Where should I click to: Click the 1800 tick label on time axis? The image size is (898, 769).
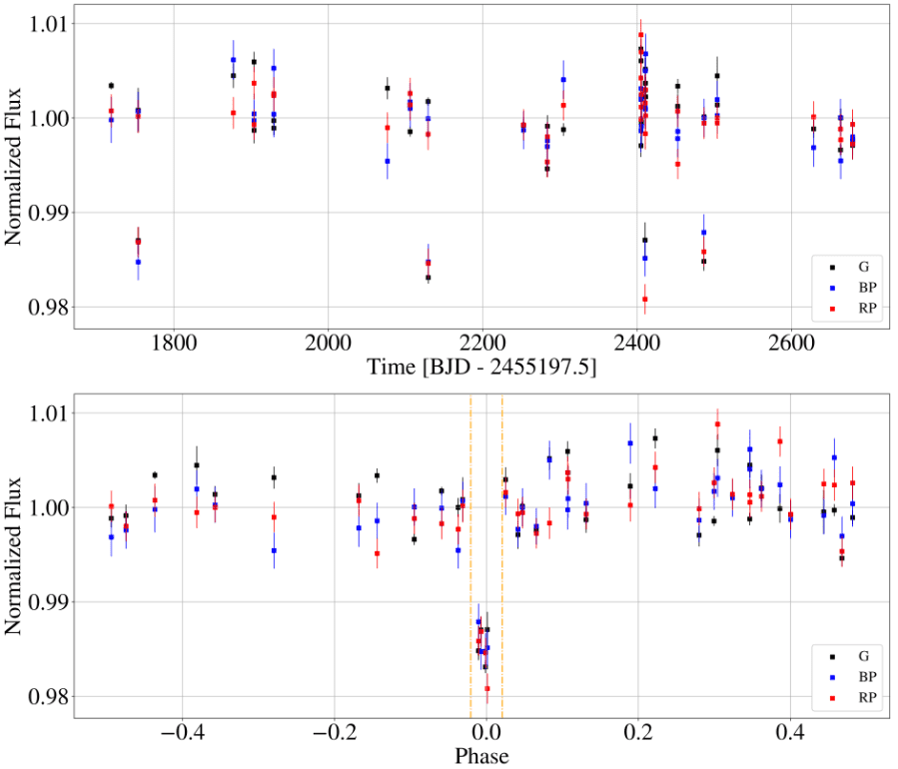click(174, 343)
